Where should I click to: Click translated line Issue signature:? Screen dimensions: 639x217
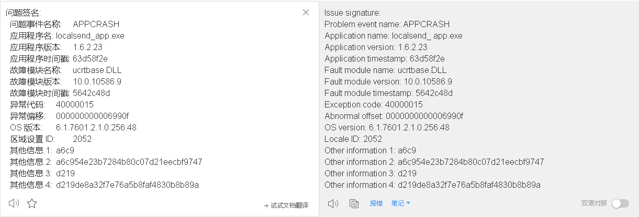352,13
